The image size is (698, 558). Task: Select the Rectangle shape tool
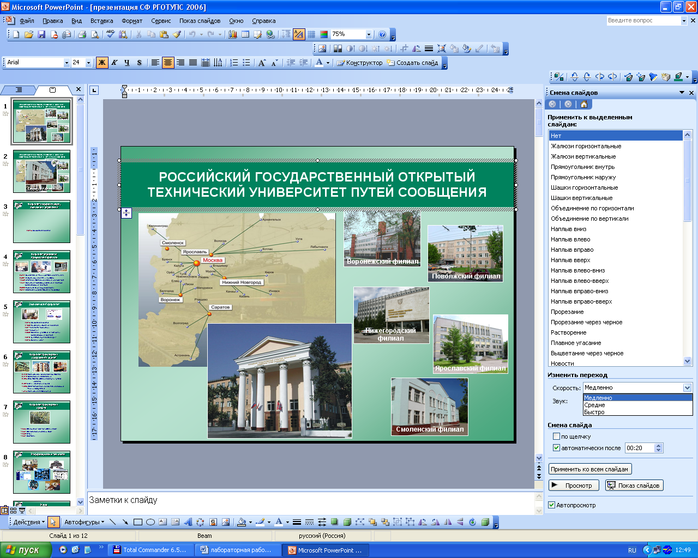pos(138,522)
